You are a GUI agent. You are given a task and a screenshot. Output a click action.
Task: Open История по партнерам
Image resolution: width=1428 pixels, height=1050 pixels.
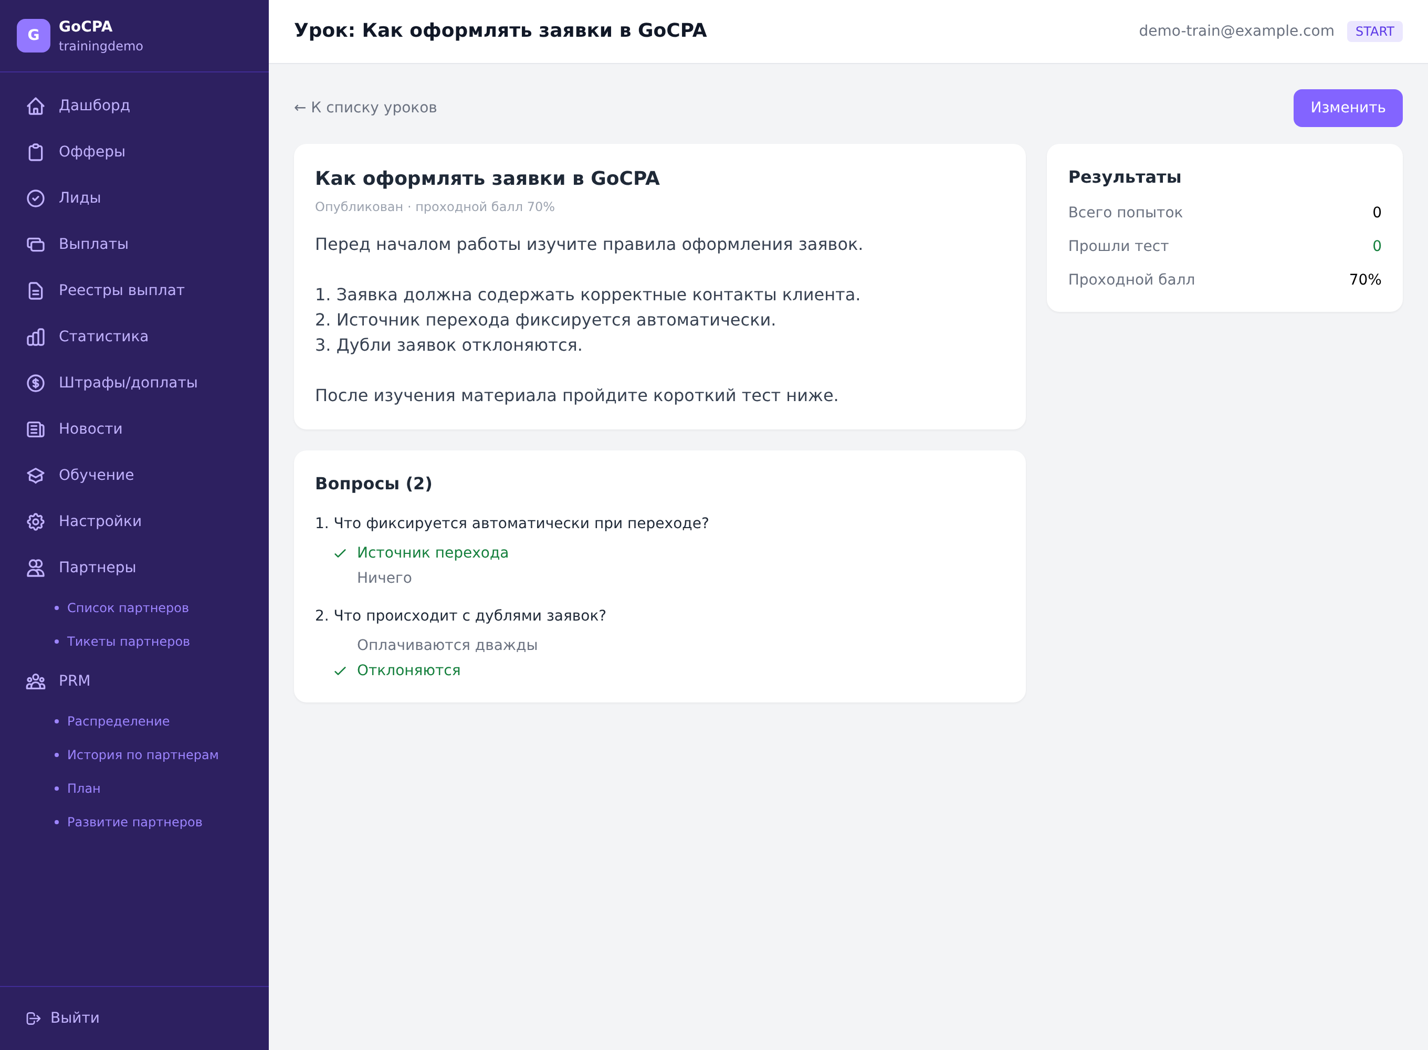coord(142,755)
